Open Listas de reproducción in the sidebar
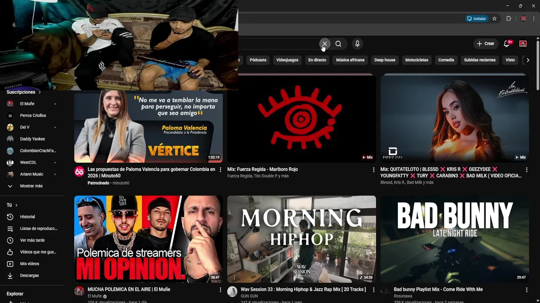This screenshot has height=303, width=540. [x=32, y=229]
